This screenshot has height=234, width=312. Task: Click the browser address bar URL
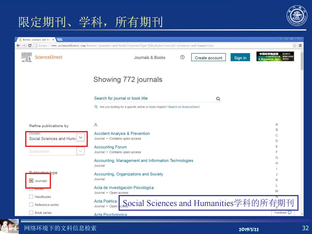[x=126, y=46]
